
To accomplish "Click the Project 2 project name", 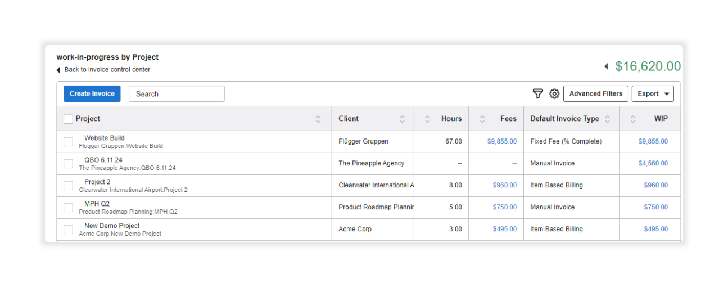I will [97, 182].
